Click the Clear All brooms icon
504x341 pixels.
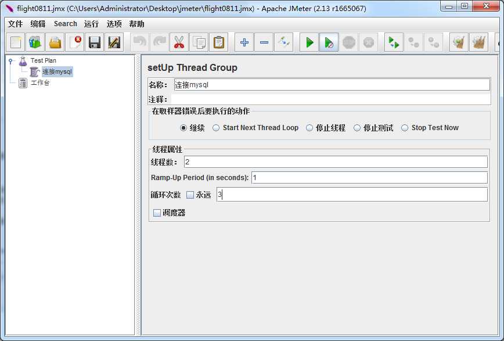point(479,42)
